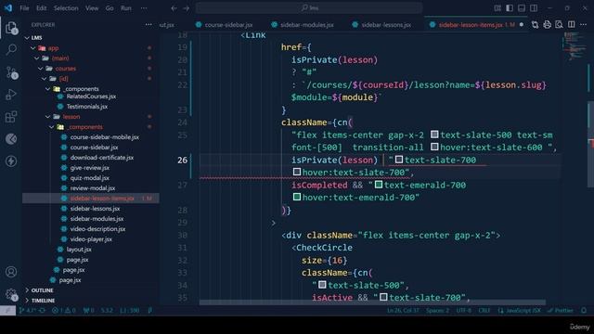This screenshot has height=334, width=594.
Task: Click the Prettier status bar item
Action: point(561,310)
